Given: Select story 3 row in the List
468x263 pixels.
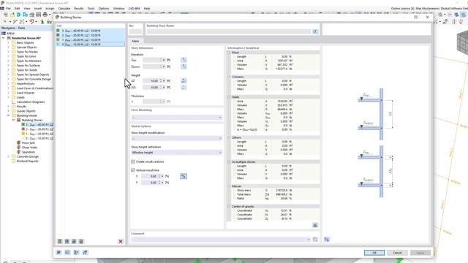Looking at the screenshot, I should (91, 31).
